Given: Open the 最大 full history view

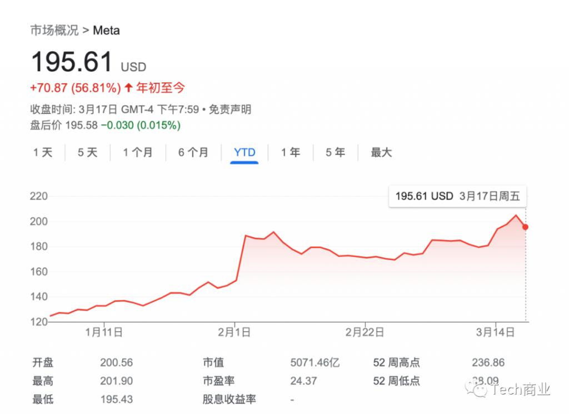Looking at the screenshot, I should click(x=381, y=152).
